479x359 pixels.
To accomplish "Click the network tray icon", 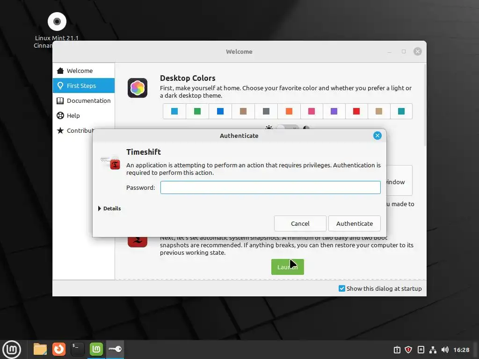I will click(x=433, y=350).
